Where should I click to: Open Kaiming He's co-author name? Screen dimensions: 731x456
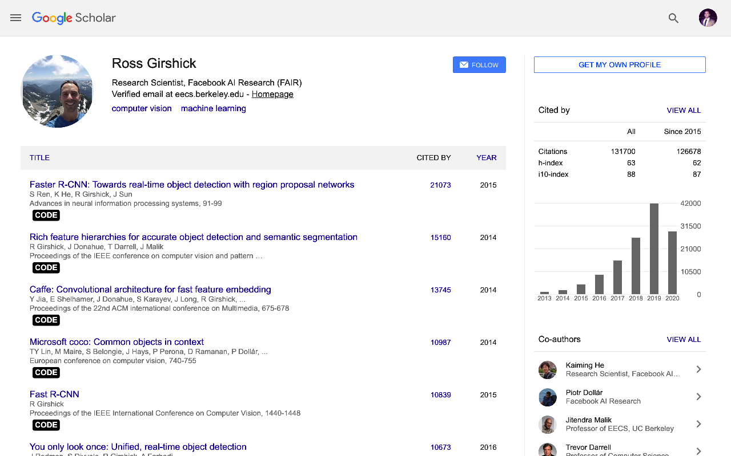[585, 365]
